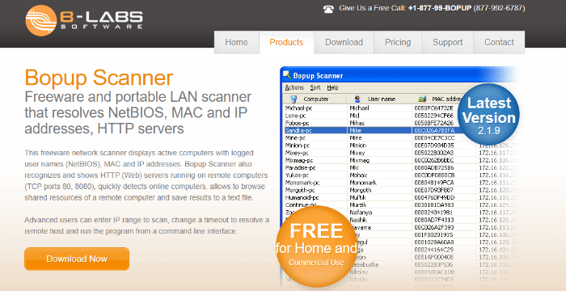Open the Help menu in Bopup Scanner
The image size is (566, 291).
point(332,87)
